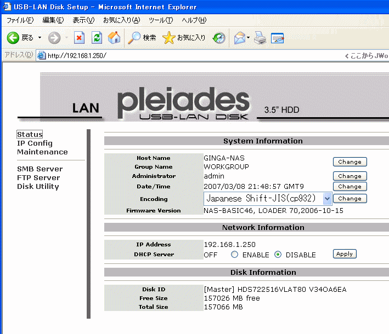Click the address bar URL field

click(x=192, y=55)
